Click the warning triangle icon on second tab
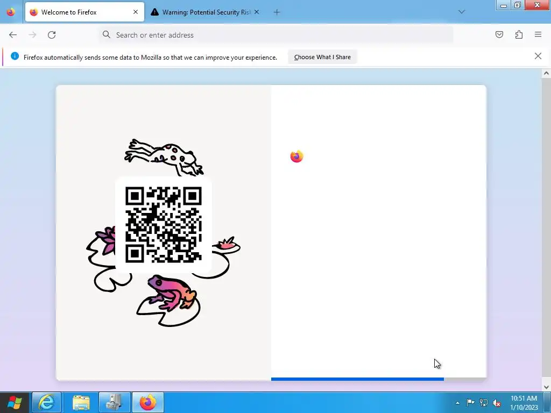This screenshot has width=551, height=413. [154, 12]
